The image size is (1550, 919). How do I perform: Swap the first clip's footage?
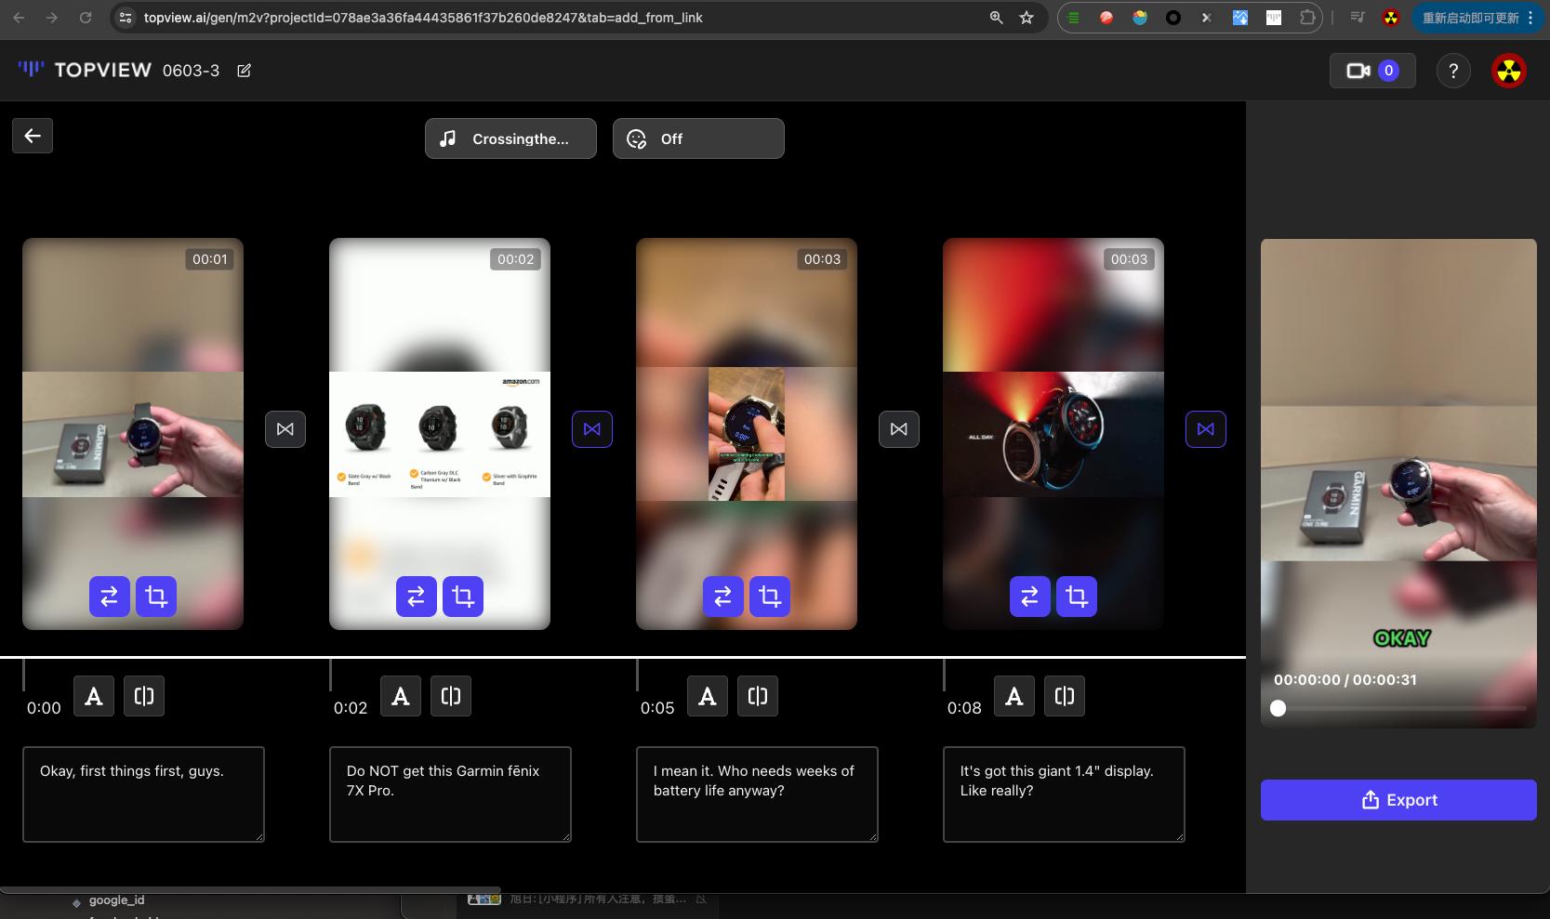110,597
